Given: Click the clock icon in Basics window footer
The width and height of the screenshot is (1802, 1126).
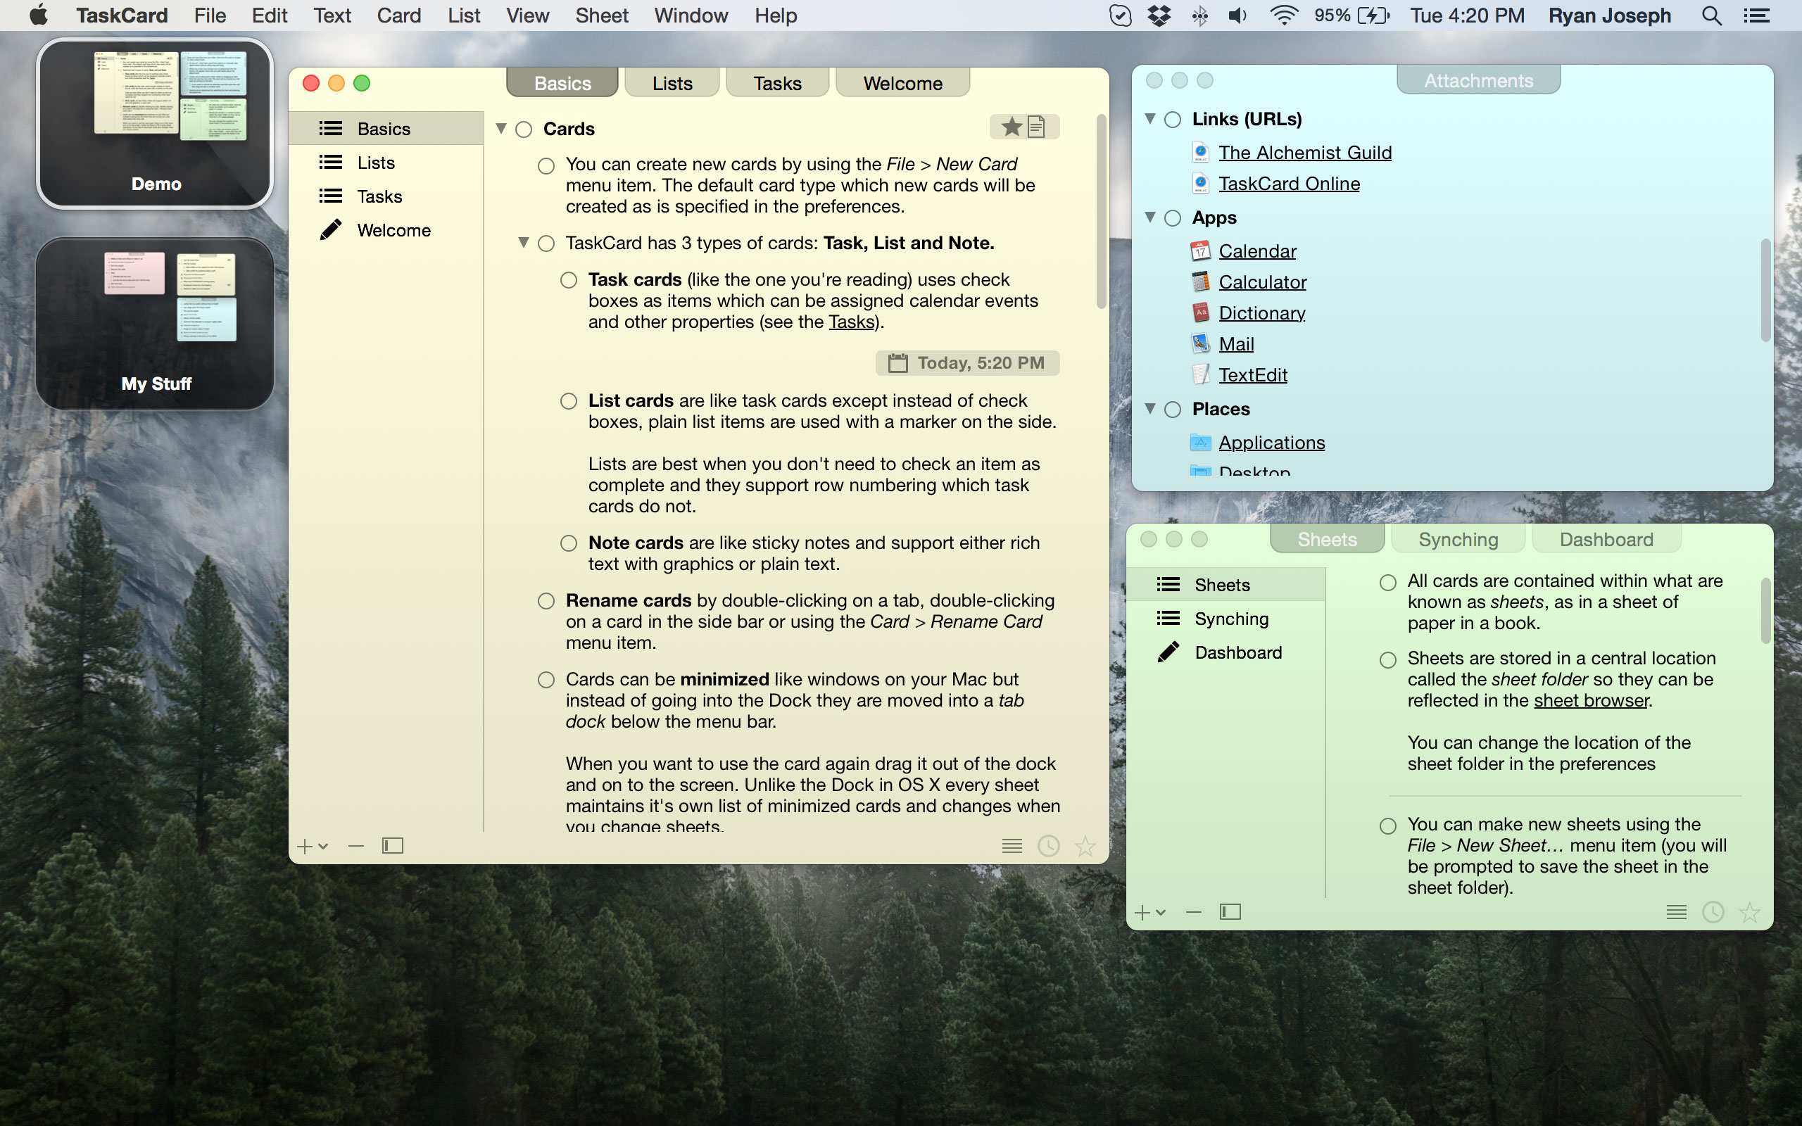Looking at the screenshot, I should click(1048, 846).
